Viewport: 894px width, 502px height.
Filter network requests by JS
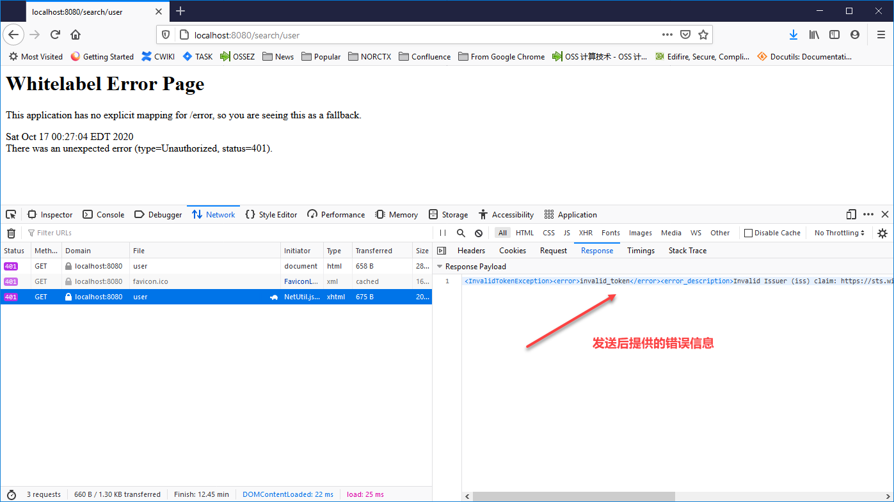pyautogui.click(x=567, y=233)
